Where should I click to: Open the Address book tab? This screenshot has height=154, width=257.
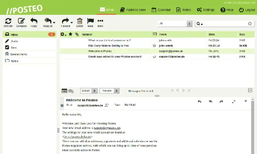click(x=133, y=10)
